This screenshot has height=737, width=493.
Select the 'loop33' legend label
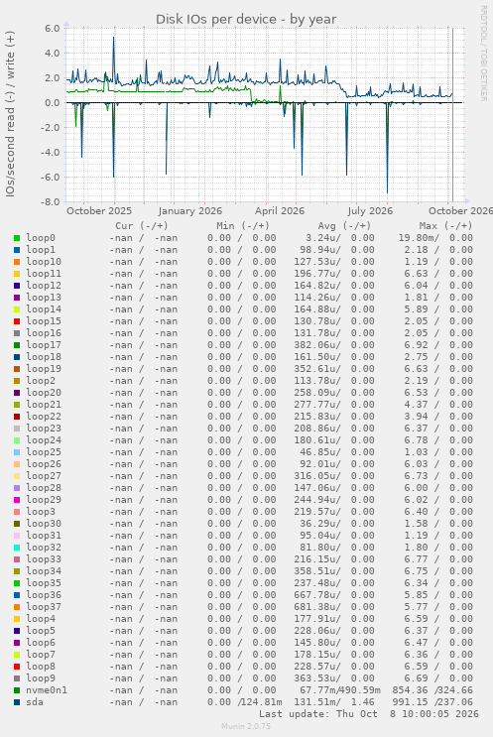click(44, 559)
